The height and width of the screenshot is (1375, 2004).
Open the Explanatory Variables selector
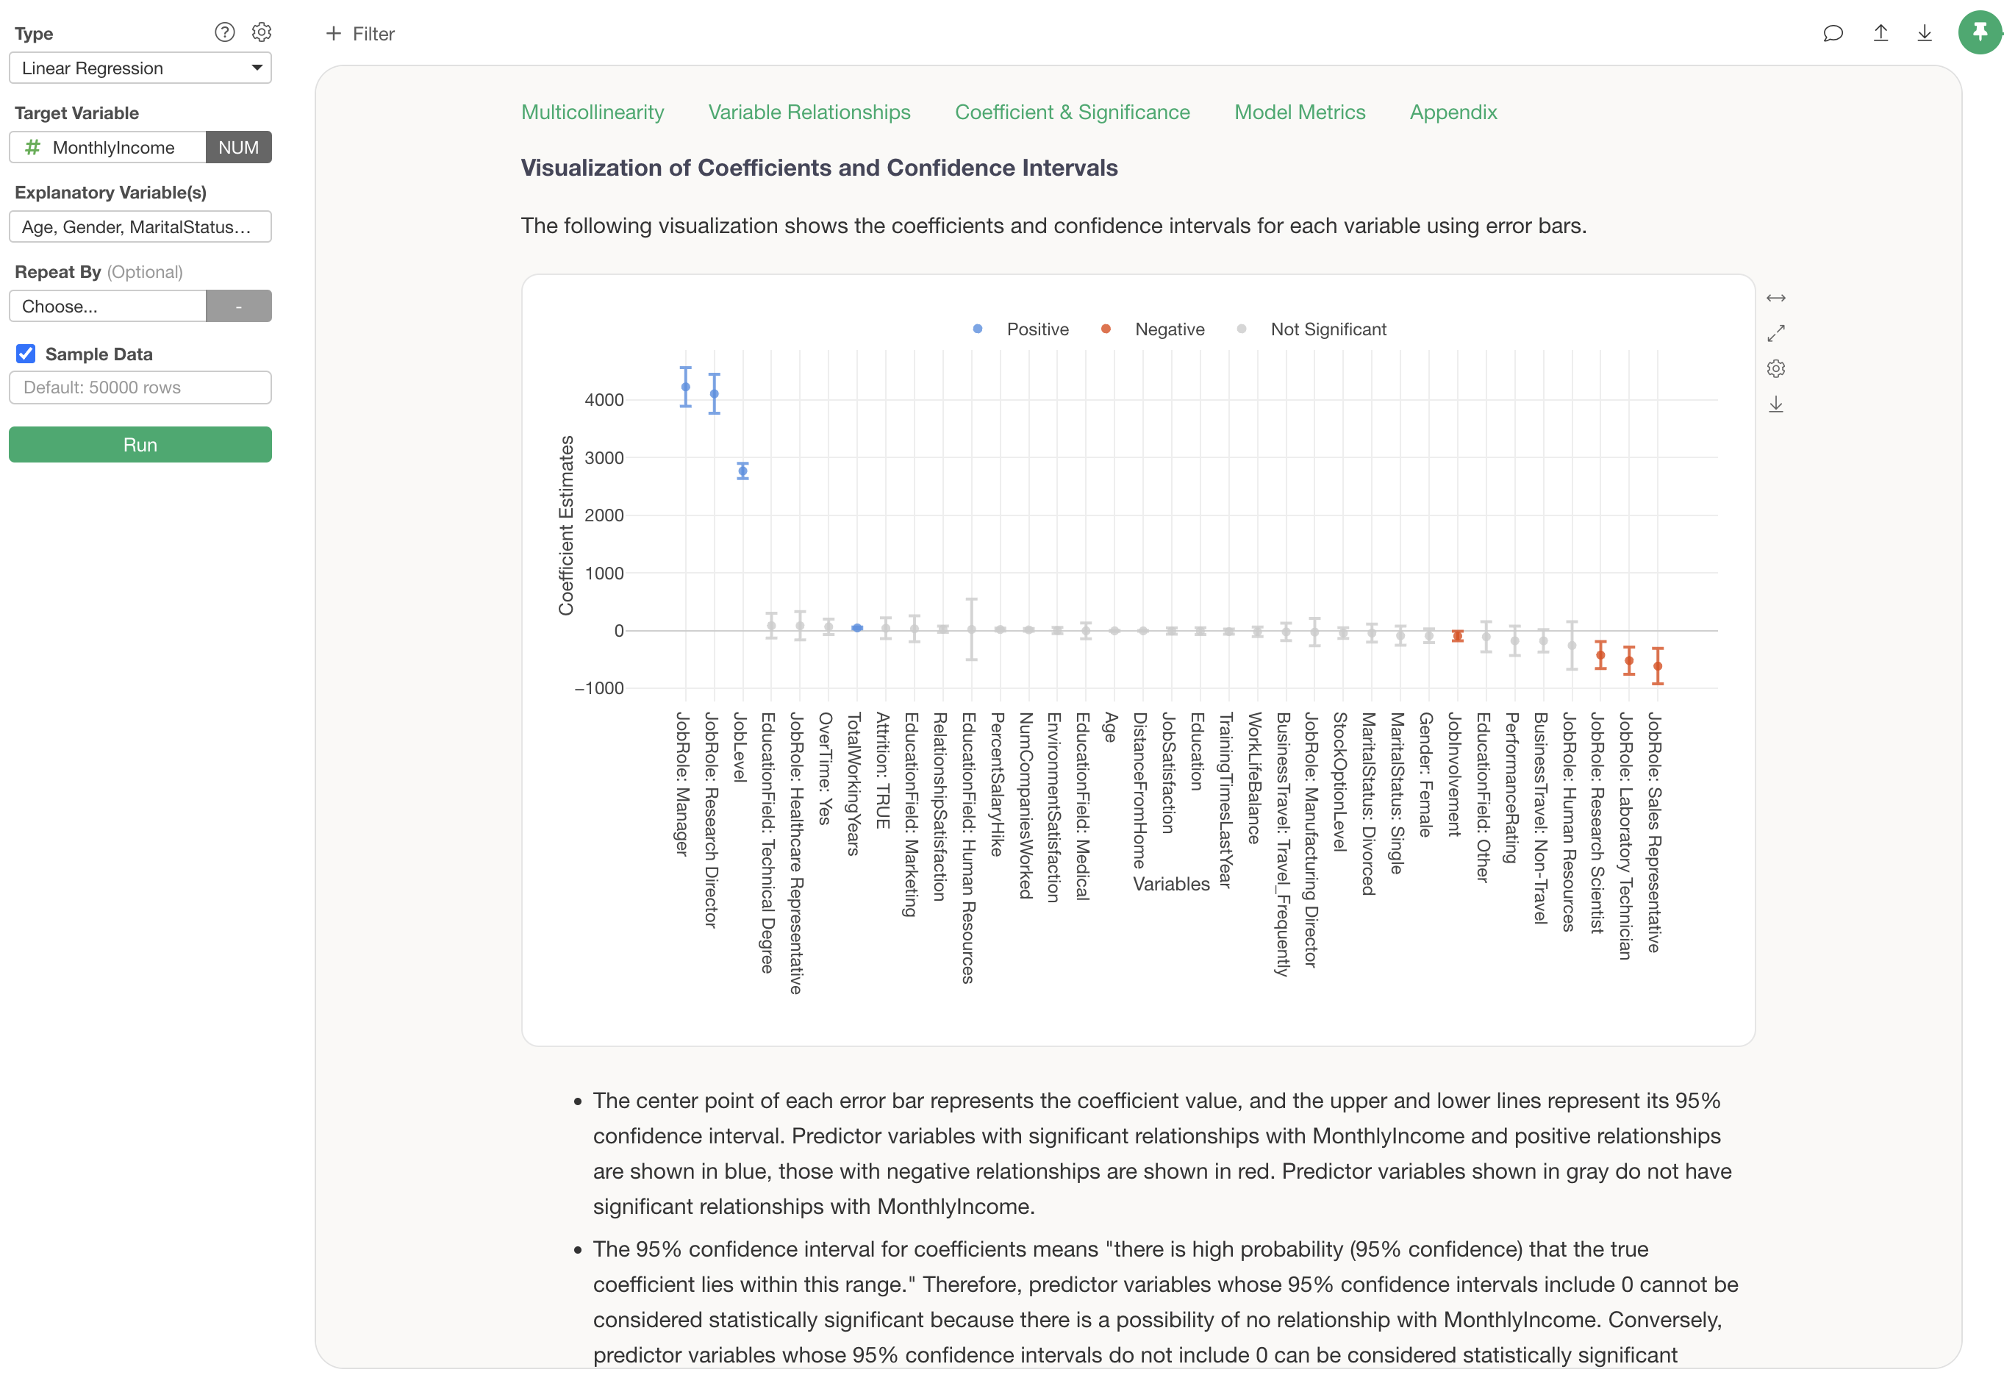click(x=140, y=227)
